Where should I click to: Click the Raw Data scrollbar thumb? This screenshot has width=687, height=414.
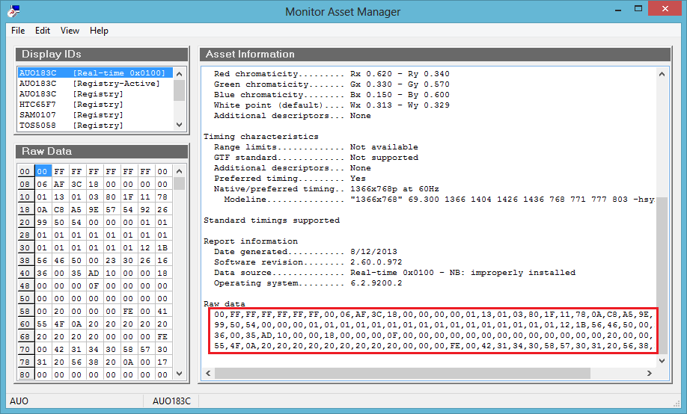pyautogui.click(x=179, y=183)
